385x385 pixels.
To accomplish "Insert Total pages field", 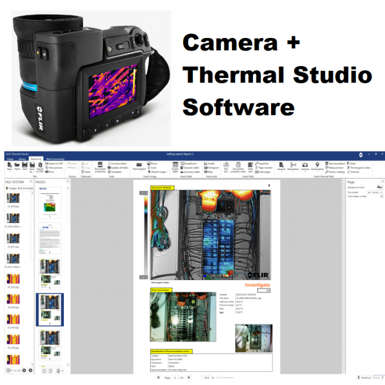I will (263, 172).
